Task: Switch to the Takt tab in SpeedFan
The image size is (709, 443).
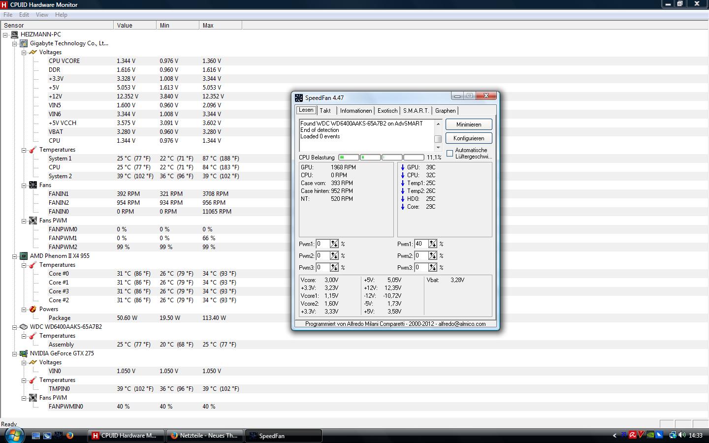Action: tap(325, 111)
